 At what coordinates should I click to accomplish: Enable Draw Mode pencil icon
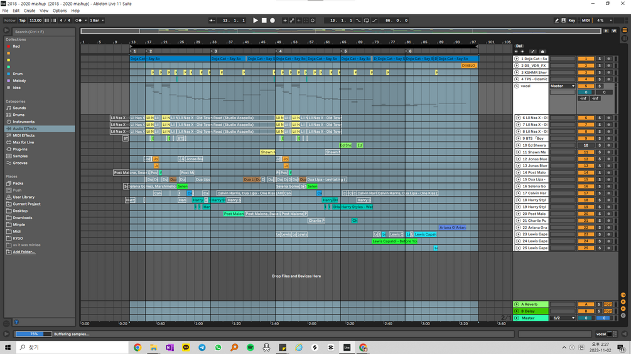click(556, 21)
